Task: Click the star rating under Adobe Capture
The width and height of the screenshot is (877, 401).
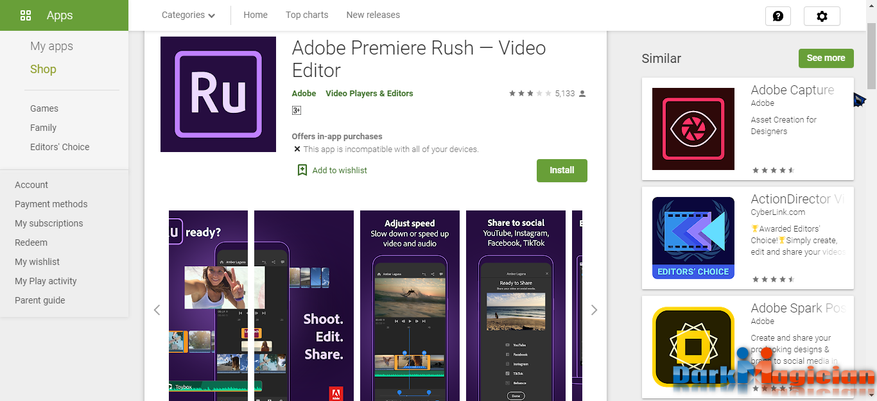Action: (x=773, y=170)
